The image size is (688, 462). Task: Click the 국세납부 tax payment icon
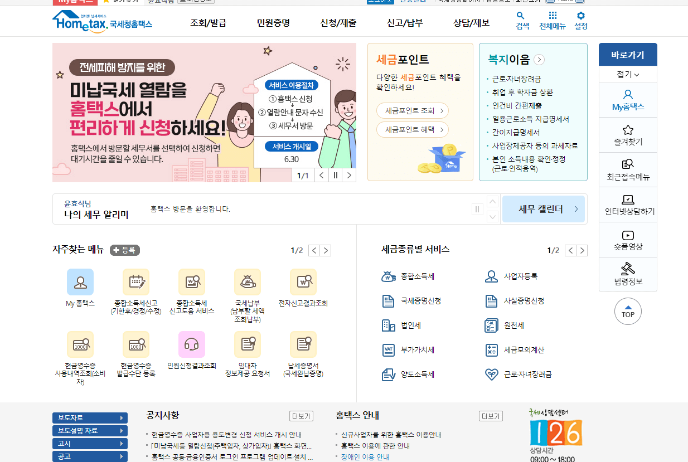248,282
